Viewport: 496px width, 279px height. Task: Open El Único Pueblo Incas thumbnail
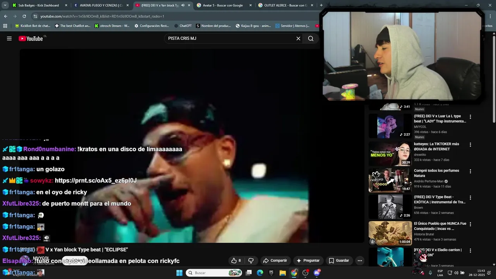pyautogui.click(x=390, y=233)
